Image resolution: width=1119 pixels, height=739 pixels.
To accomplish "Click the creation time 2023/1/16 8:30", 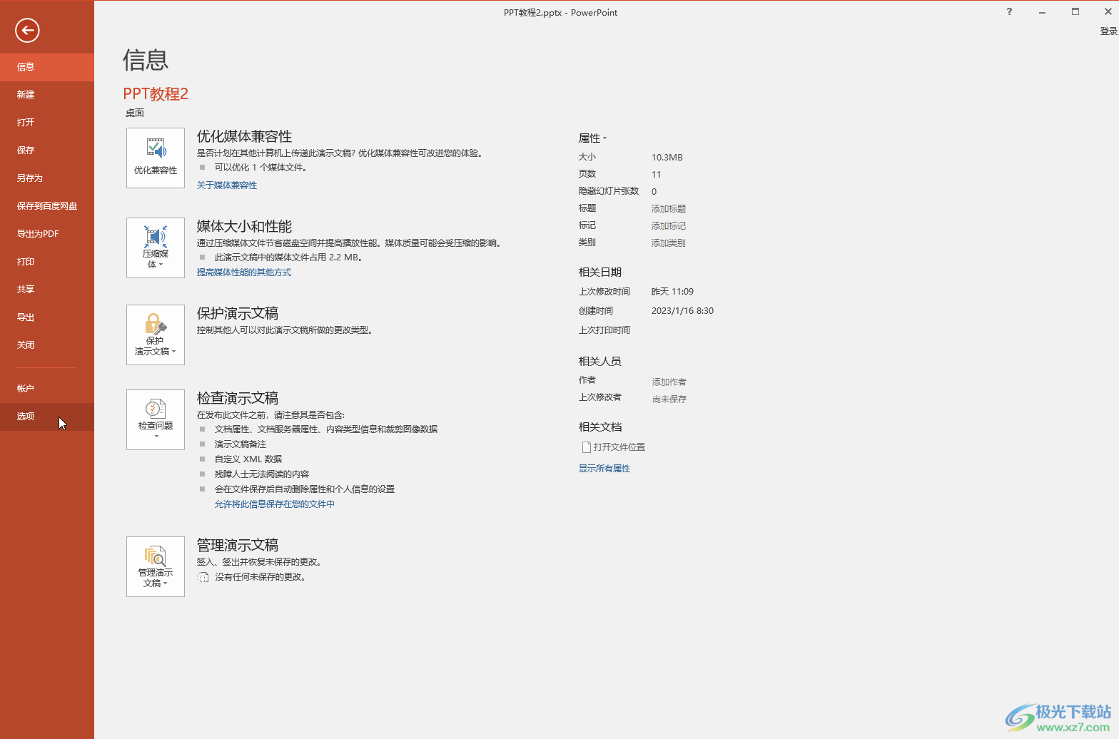I will click(x=682, y=311).
